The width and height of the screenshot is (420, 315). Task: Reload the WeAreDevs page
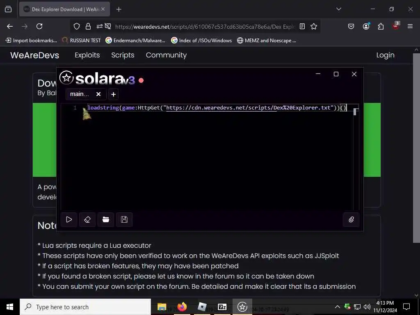click(x=39, y=26)
